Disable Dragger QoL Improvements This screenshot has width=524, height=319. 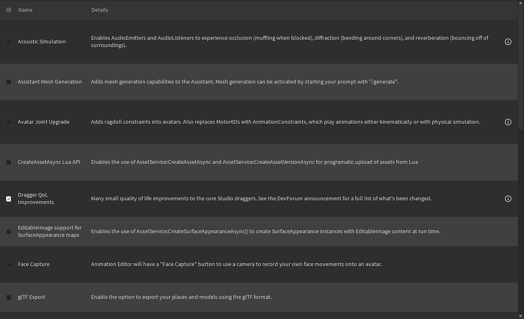point(8,199)
